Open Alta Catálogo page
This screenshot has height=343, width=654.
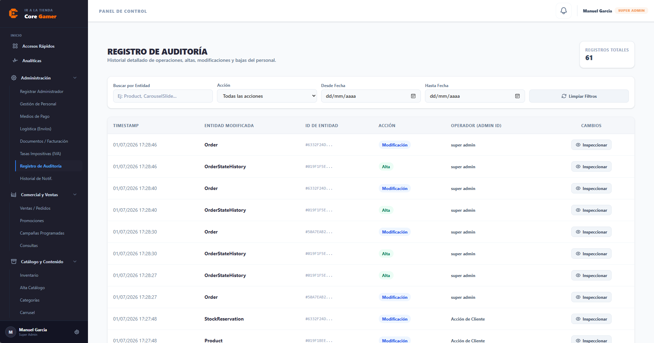point(32,288)
